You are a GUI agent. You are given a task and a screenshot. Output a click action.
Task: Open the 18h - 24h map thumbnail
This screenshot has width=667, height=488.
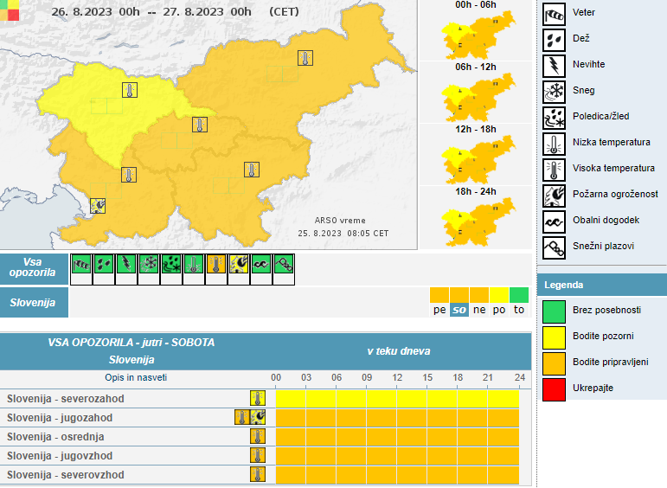click(x=476, y=221)
